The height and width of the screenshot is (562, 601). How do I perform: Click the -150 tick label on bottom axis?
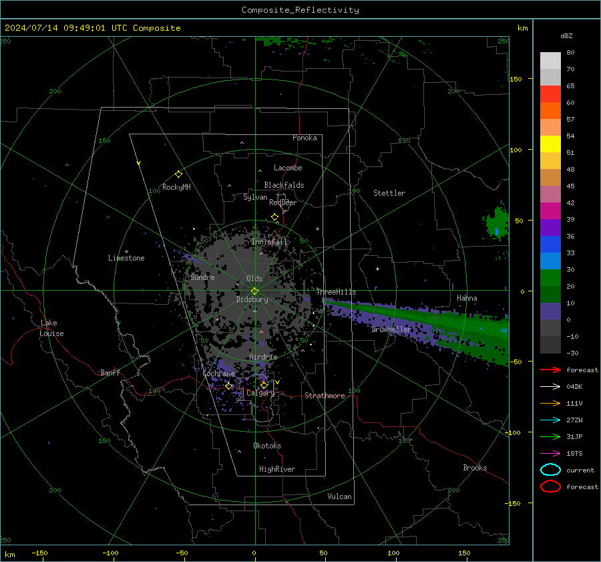[x=39, y=553]
